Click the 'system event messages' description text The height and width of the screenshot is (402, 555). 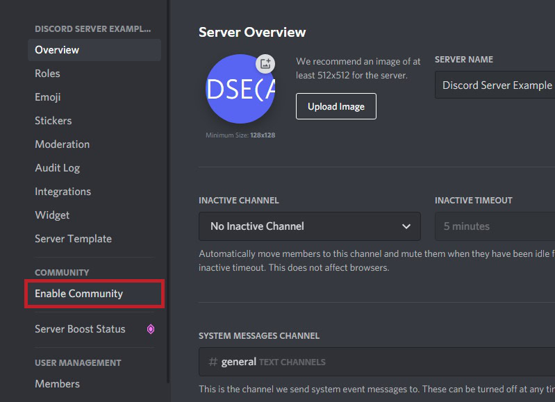(x=377, y=390)
